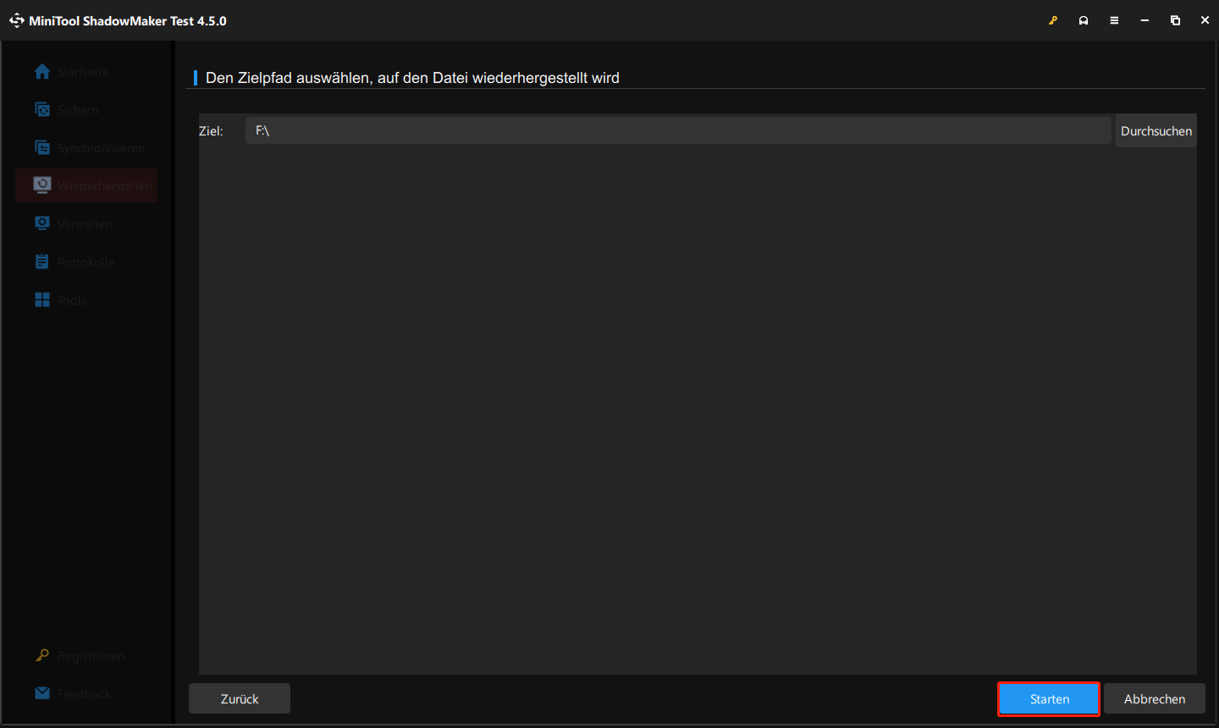Minimize the ShadowMaker window
Image resolution: width=1219 pixels, height=728 pixels.
point(1145,20)
